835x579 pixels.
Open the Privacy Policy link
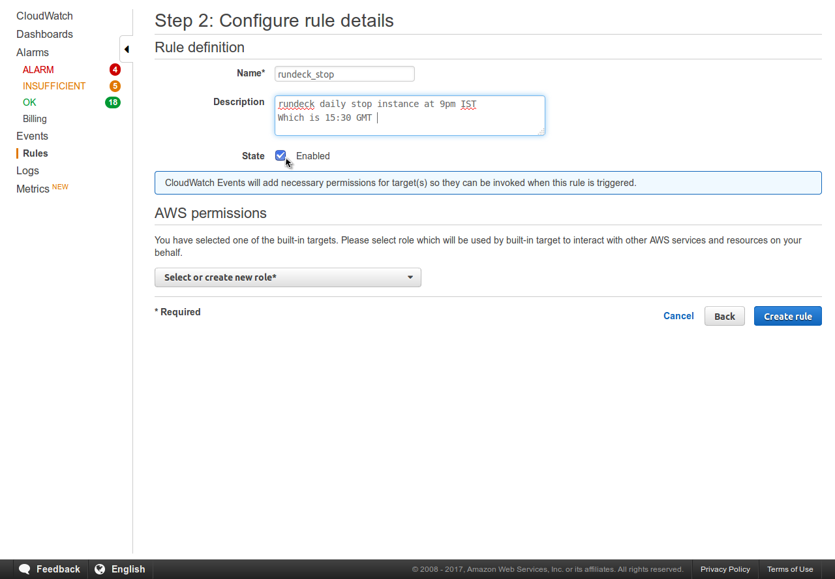pos(725,569)
